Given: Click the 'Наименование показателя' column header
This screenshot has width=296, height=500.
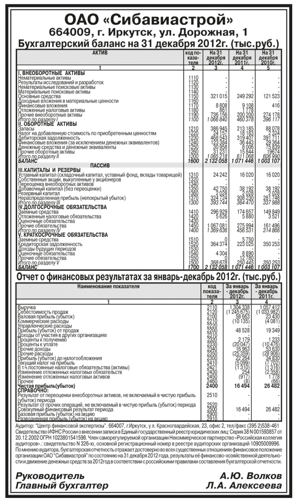Looking at the screenshot, I should point(108,287).
